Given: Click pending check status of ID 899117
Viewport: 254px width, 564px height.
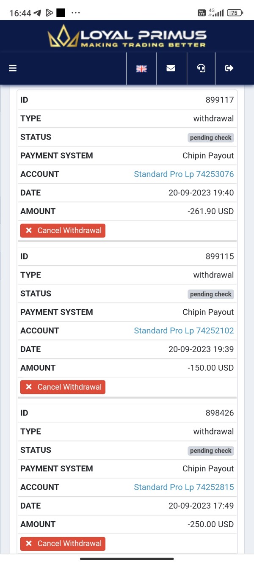Looking at the screenshot, I should (211, 138).
